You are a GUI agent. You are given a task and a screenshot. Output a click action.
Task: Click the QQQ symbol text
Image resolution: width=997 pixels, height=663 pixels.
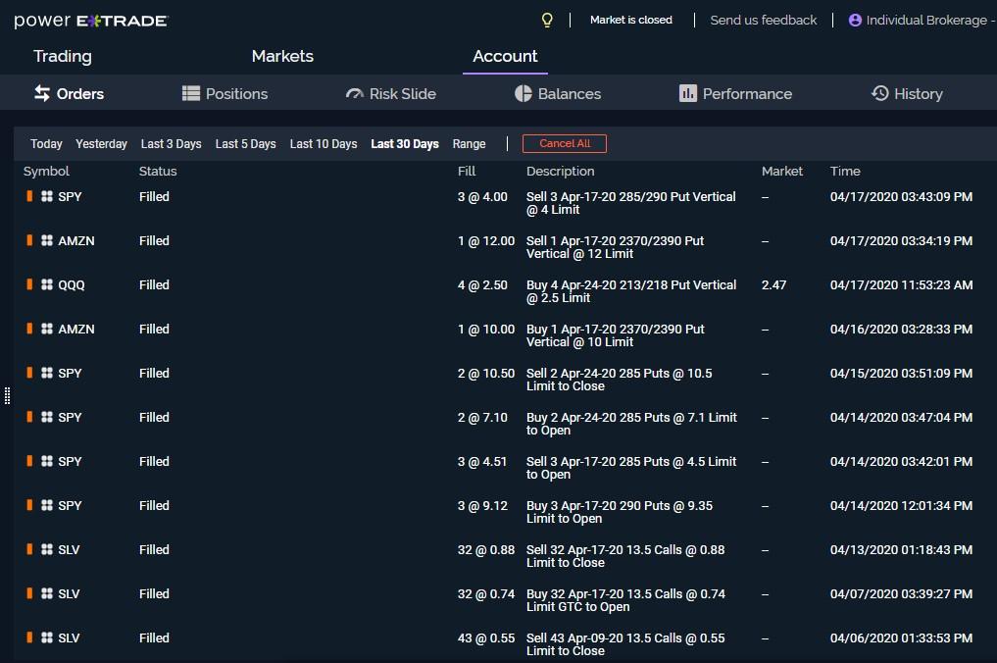[x=72, y=285]
